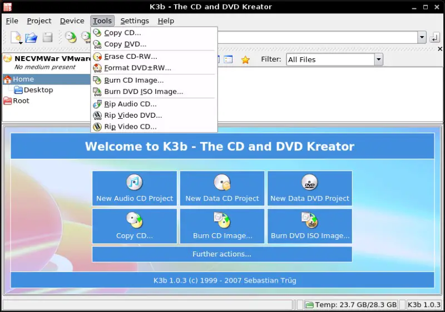Click the New Data CD Project button

tap(222, 188)
